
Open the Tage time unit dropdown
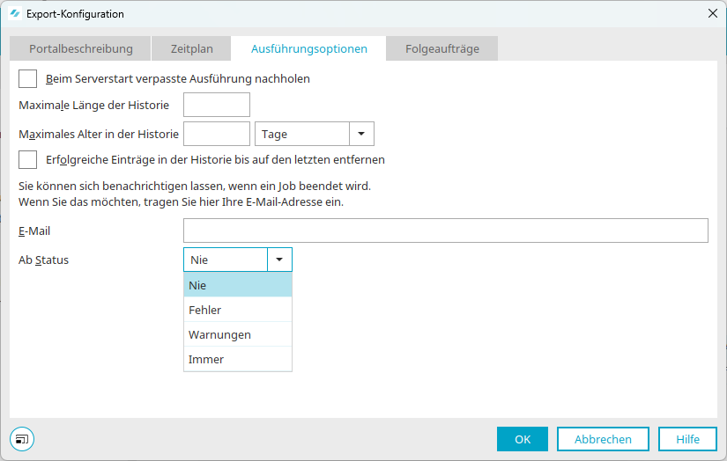click(x=361, y=134)
